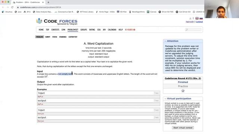Click the Logout link
The height and width of the screenshot is (134, 239).
pyautogui.click(x=199, y=22)
